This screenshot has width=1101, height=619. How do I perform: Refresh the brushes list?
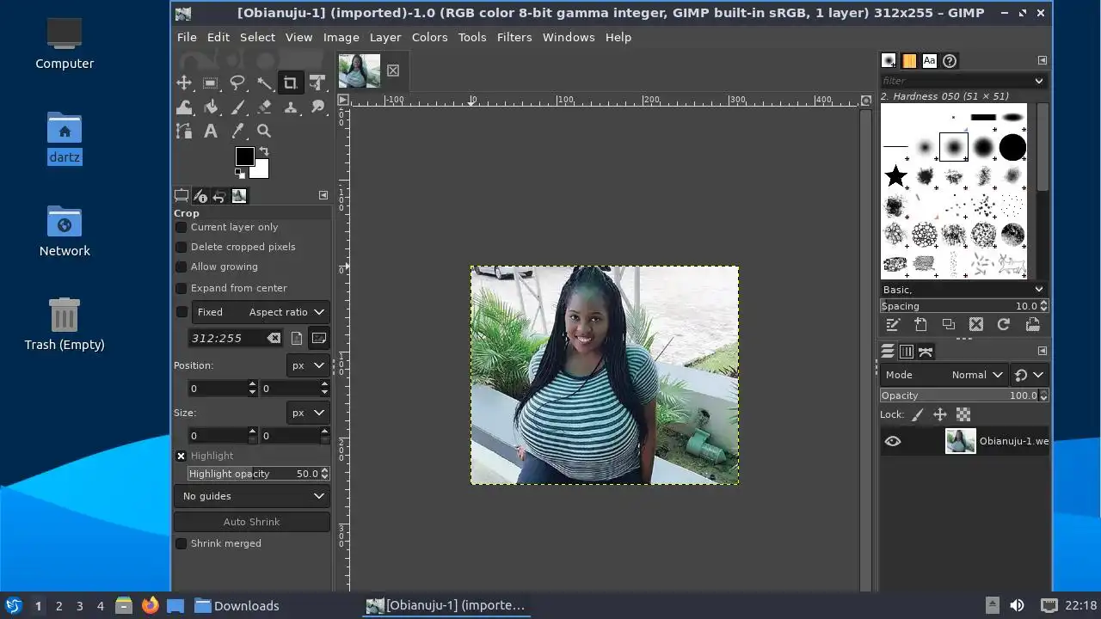coord(1004,325)
